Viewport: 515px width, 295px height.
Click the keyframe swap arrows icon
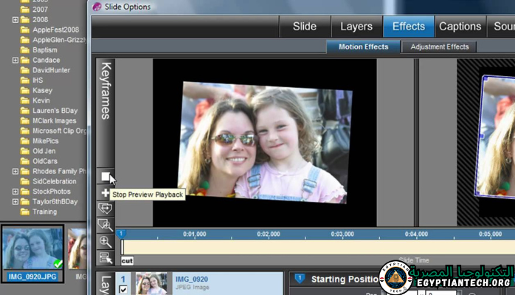pos(106,209)
